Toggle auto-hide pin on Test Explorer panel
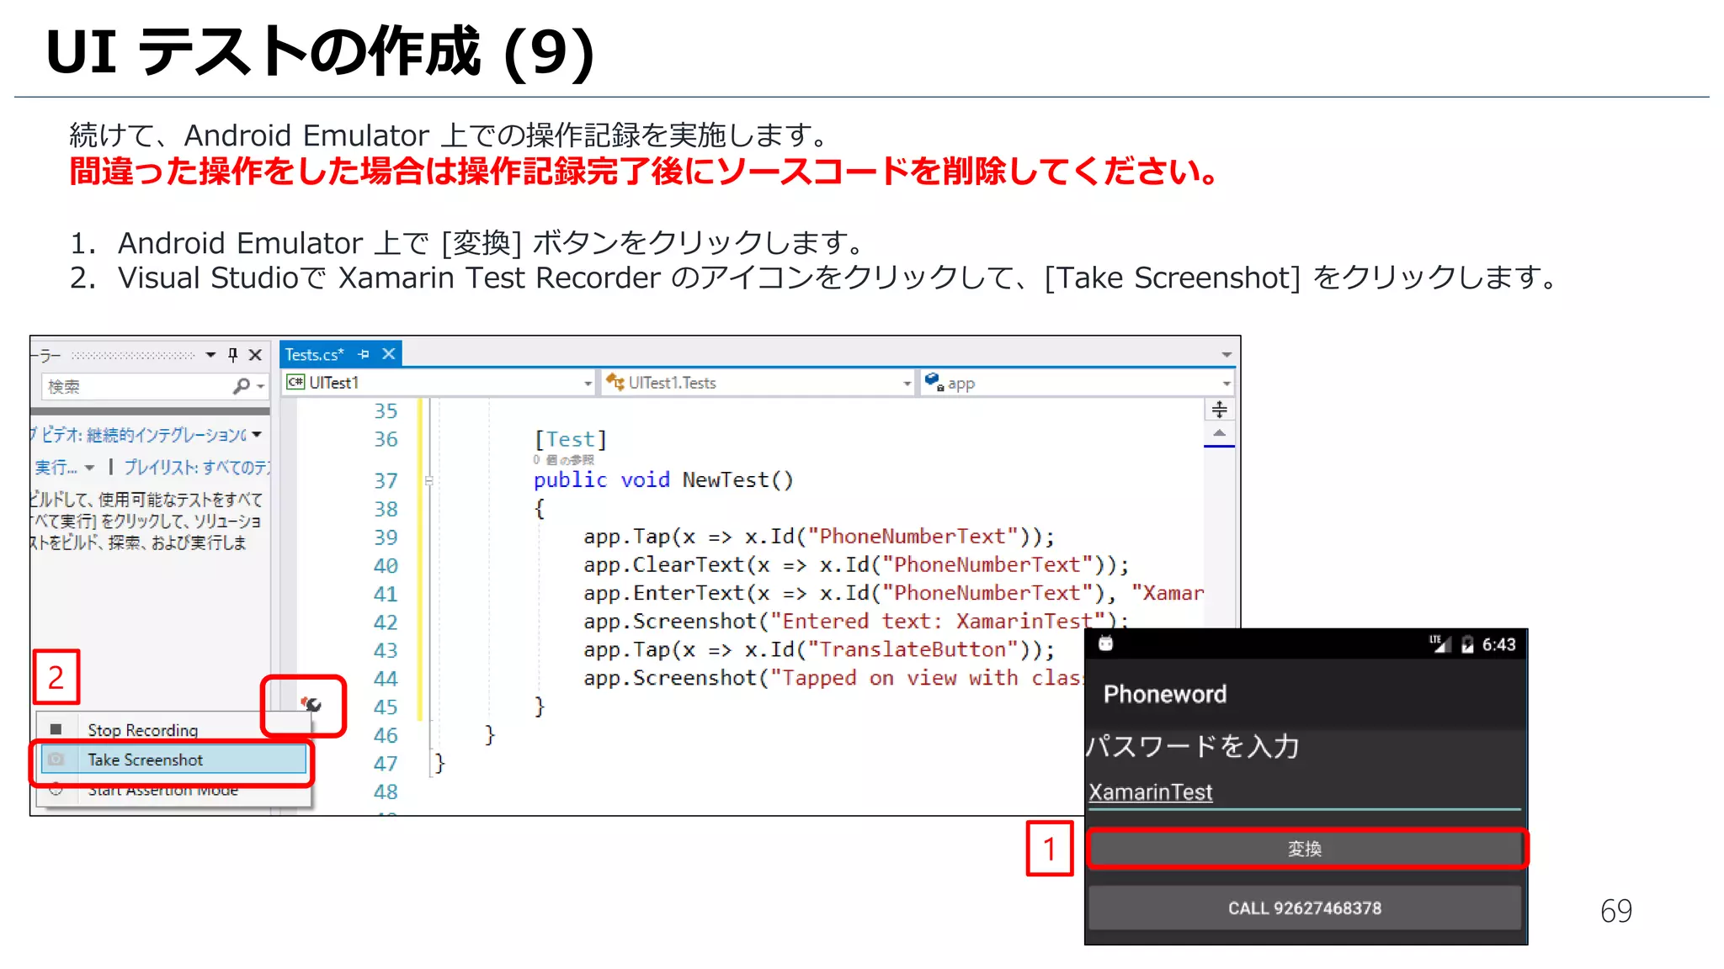The height and width of the screenshot is (969, 1724). [233, 355]
